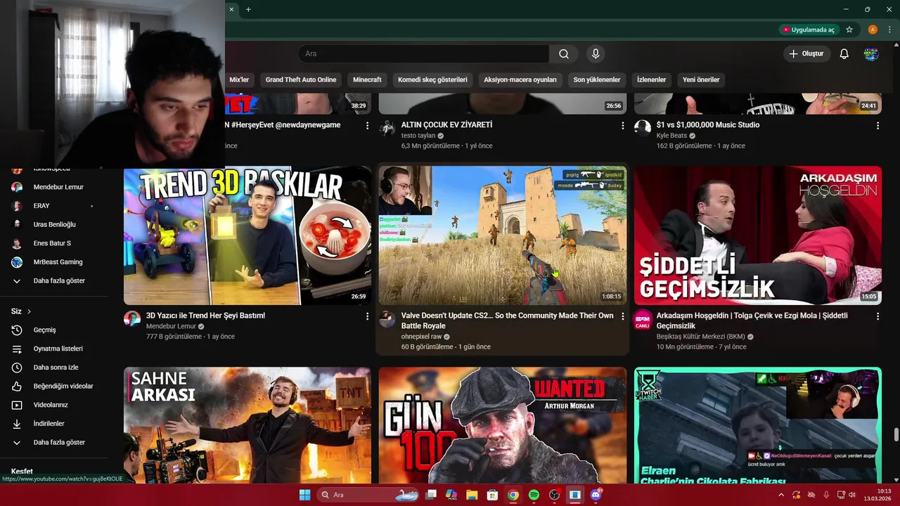This screenshot has height=506, width=900.
Task: Select the Mix'ler filter chip
Action: coord(239,79)
